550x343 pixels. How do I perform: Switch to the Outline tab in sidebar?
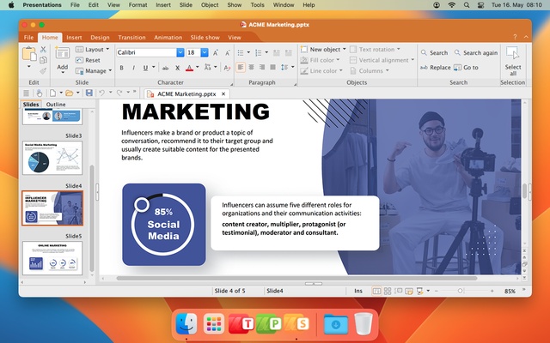(56, 105)
